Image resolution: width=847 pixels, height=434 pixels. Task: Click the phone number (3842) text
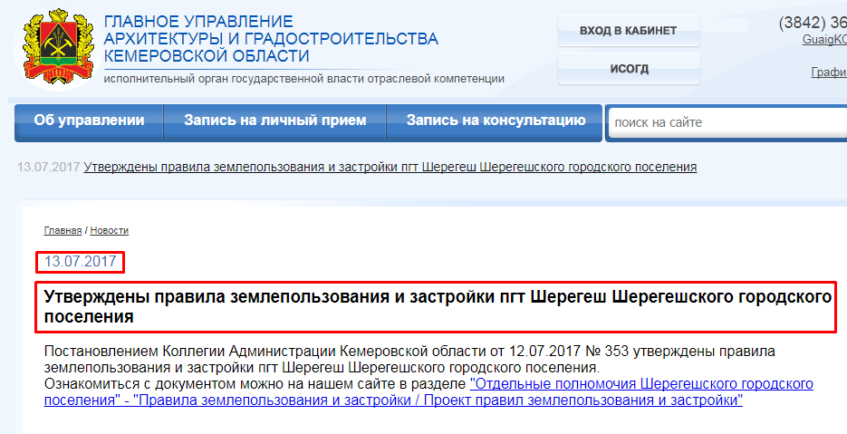(x=813, y=24)
